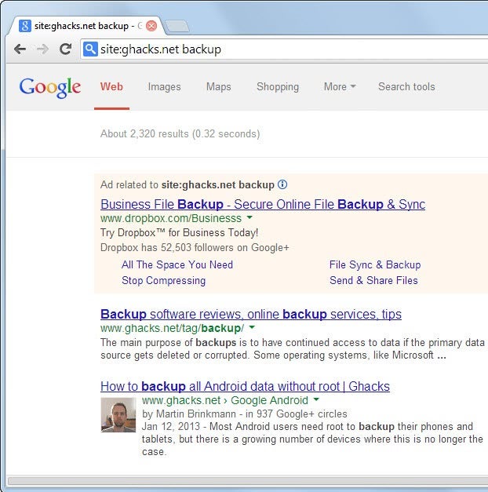
Task: Open Stop Compressing sitelink
Action: click(163, 280)
